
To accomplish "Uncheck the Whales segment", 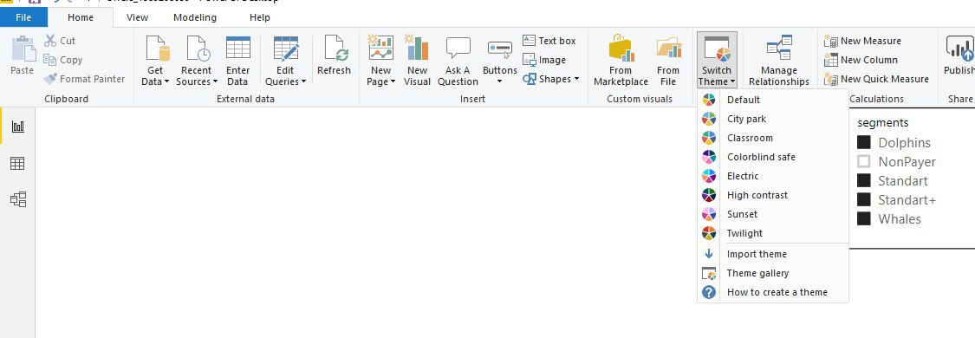I will pyautogui.click(x=864, y=218).
